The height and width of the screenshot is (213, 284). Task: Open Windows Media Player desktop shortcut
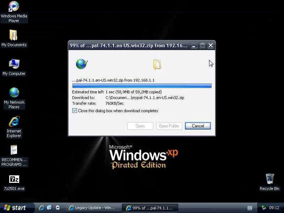[x=14, y=12]
